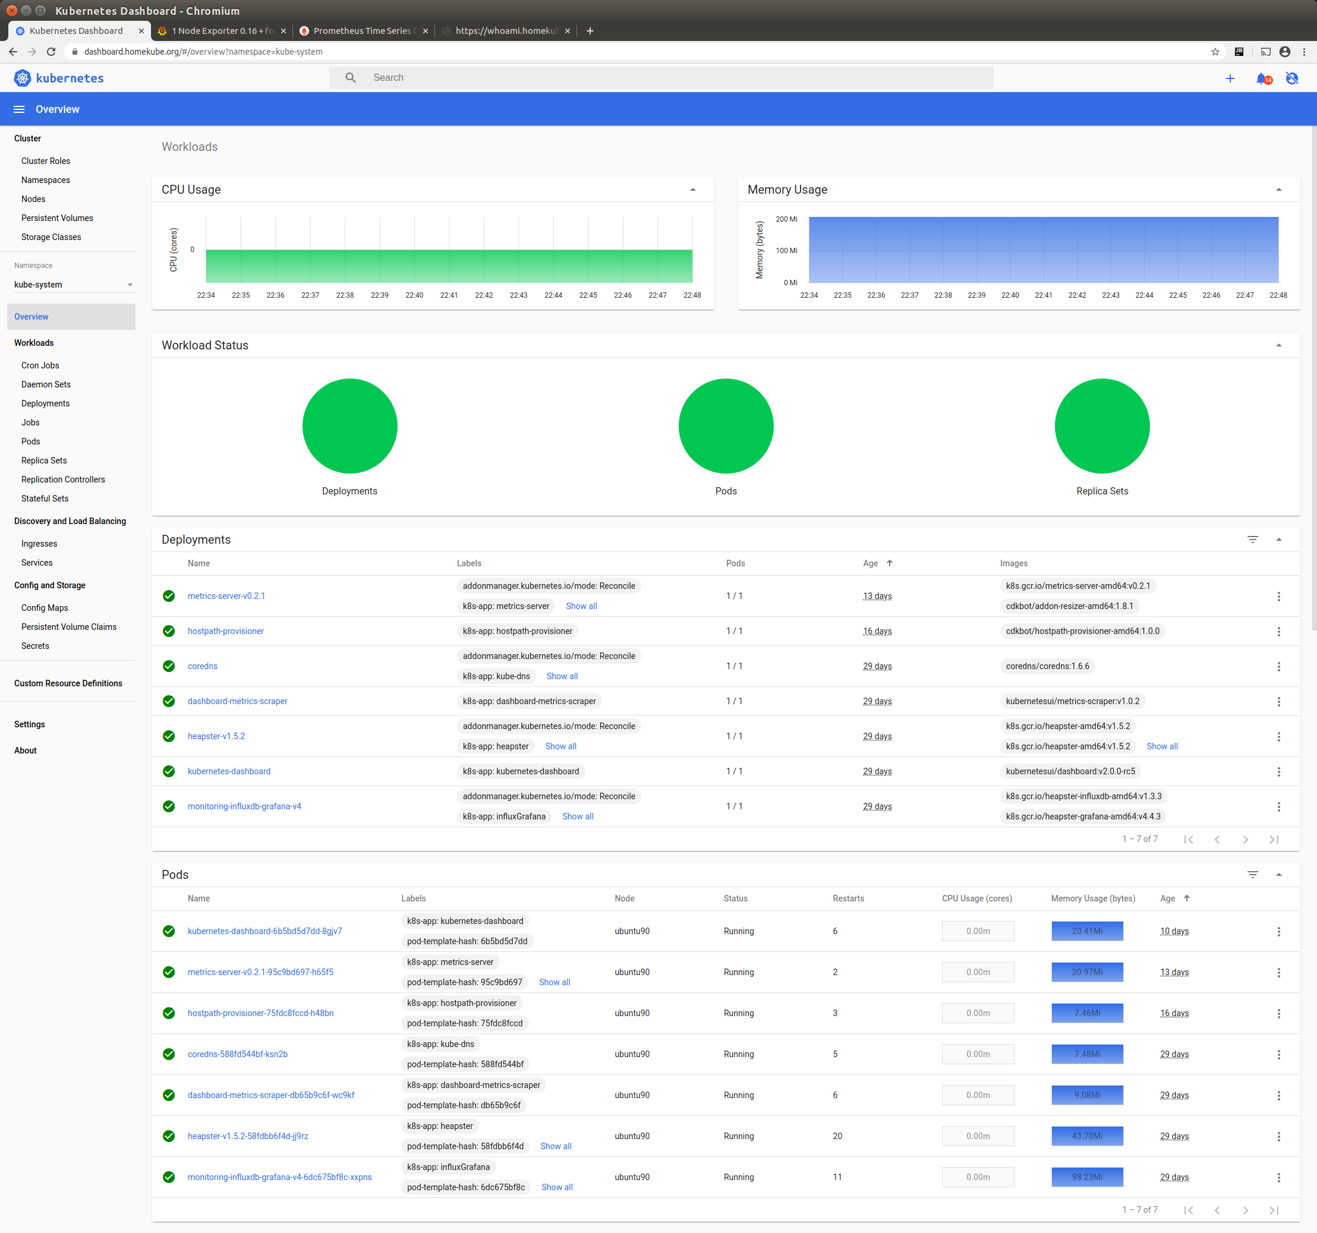1317x1233 pixels.
Task: Close the Kubernetes Dashboard browser tab
Action: point(141,30)
